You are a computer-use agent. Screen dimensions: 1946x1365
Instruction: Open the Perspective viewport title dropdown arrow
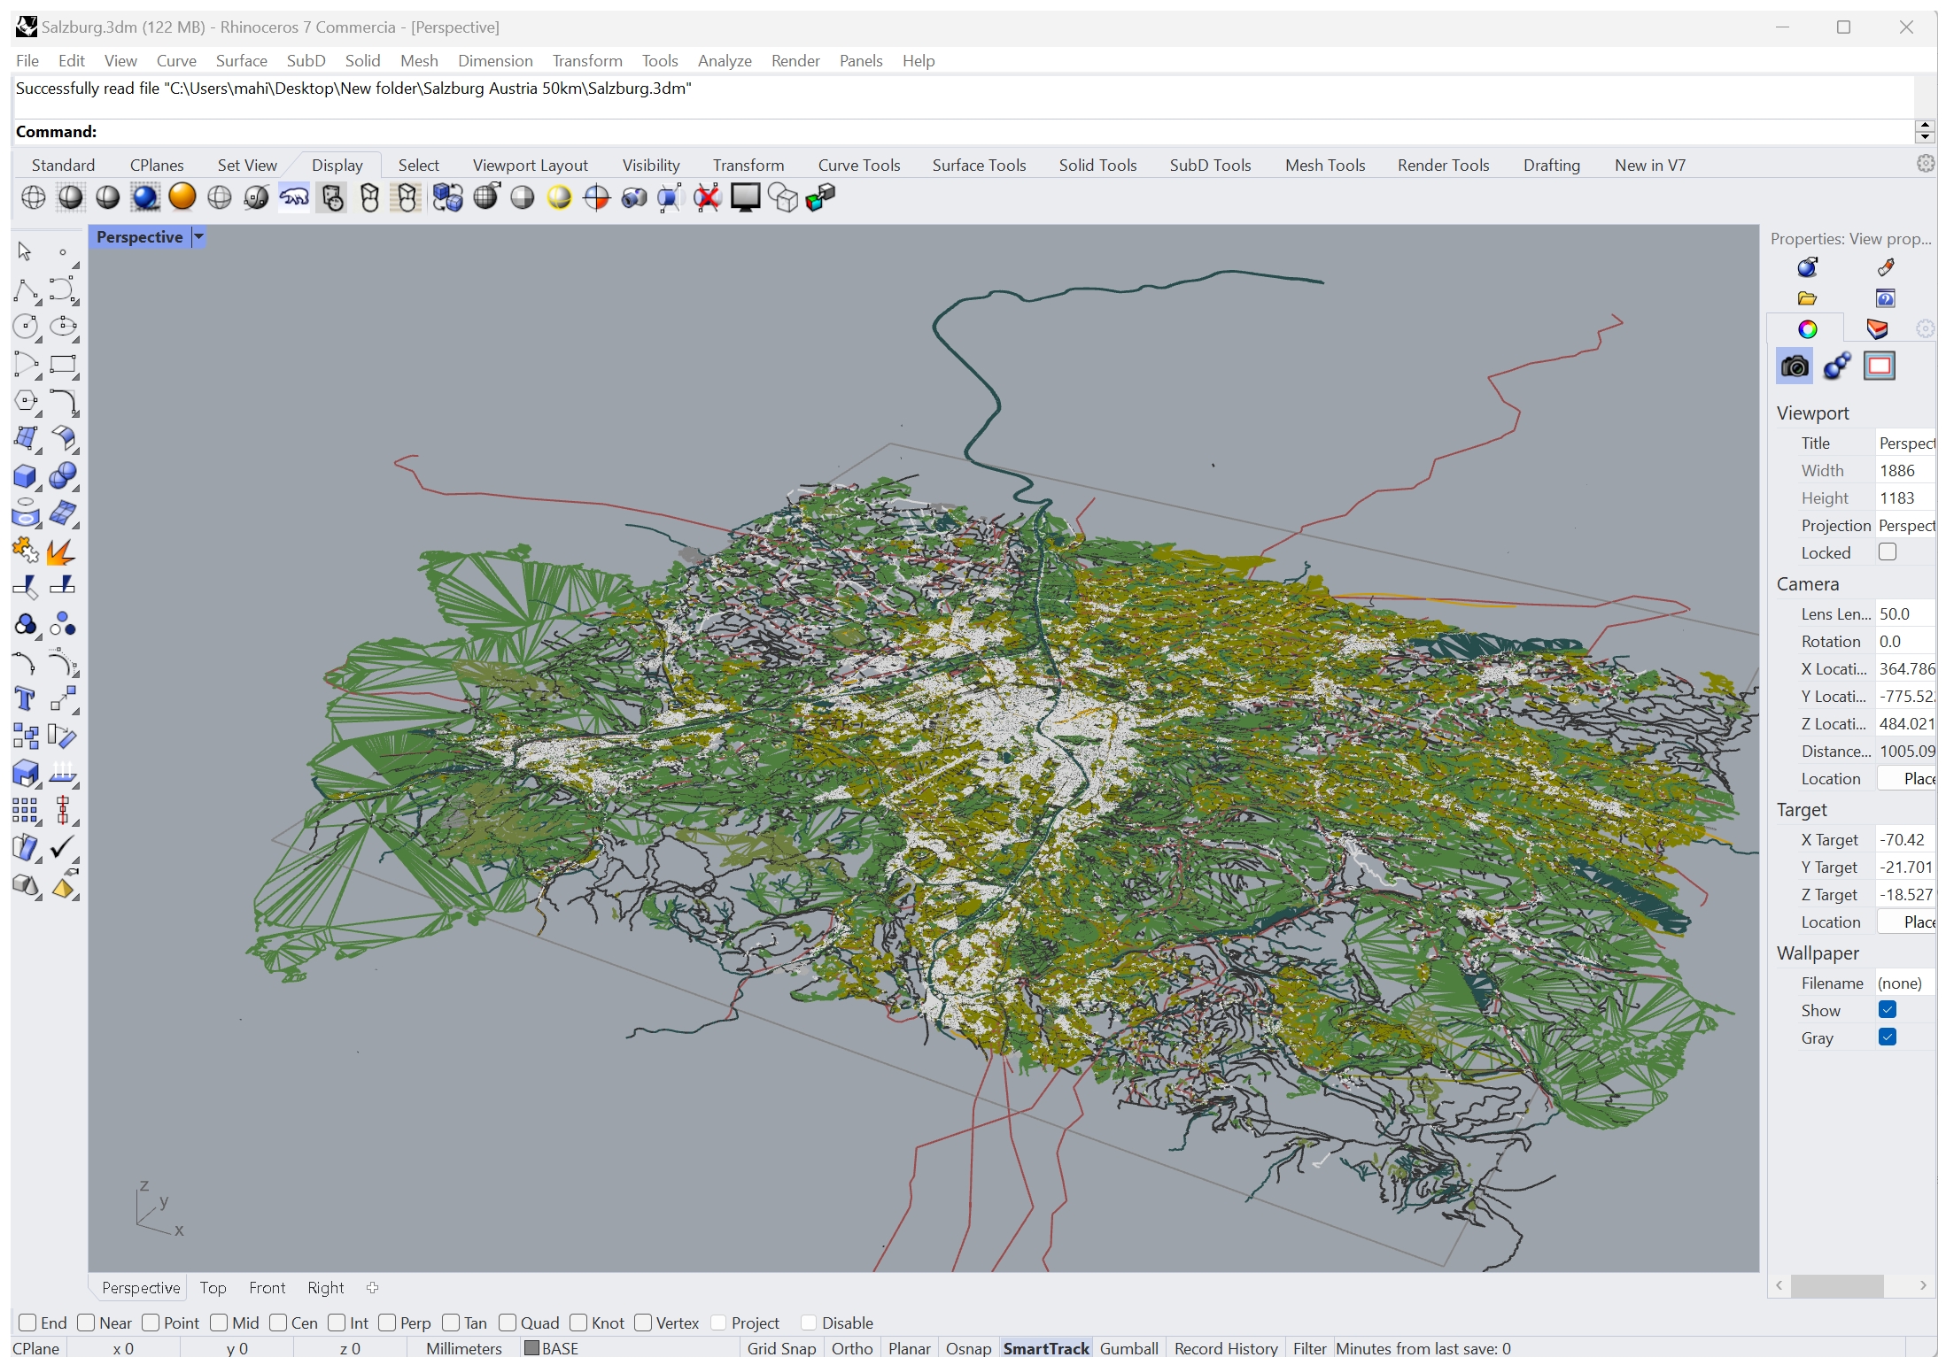click(x=199, y=236)
